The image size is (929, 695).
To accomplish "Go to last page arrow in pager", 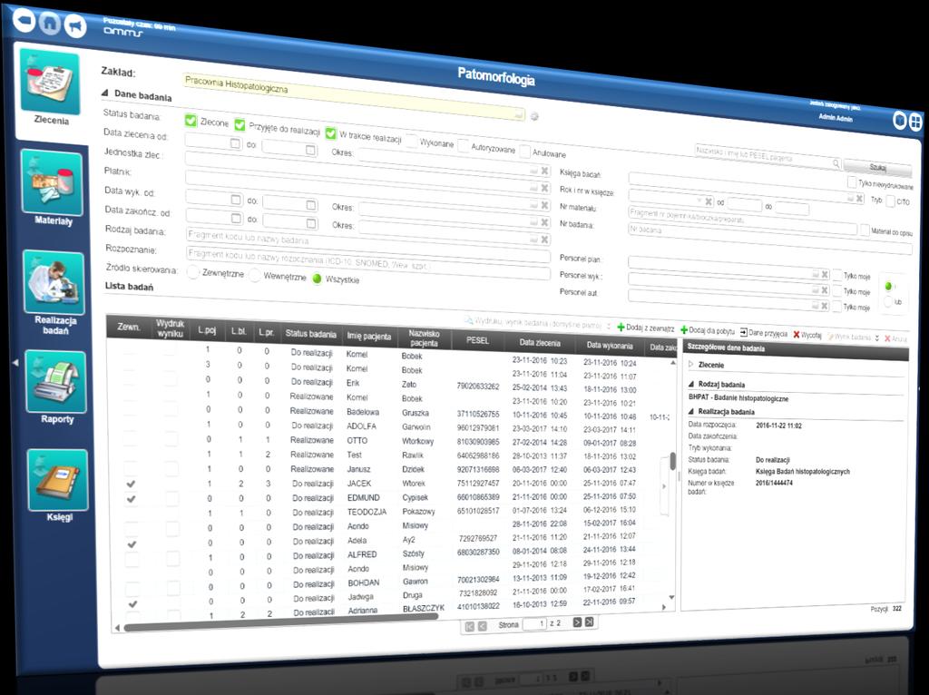I will [589, 622].
